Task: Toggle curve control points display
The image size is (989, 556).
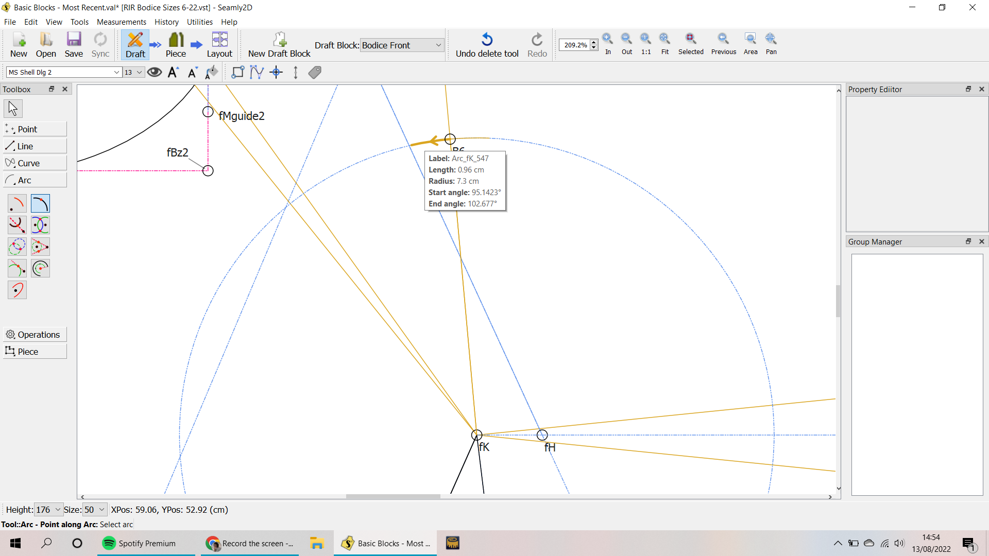Action: point(257,73)
